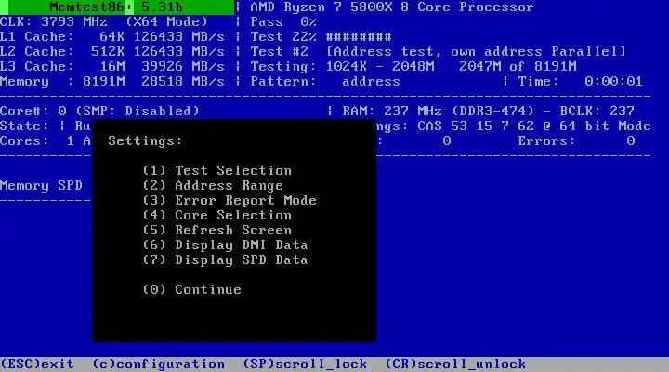Click the L1 Cache 64K speed line
Screen dimensions: 669x372
(x=112, y=36)
